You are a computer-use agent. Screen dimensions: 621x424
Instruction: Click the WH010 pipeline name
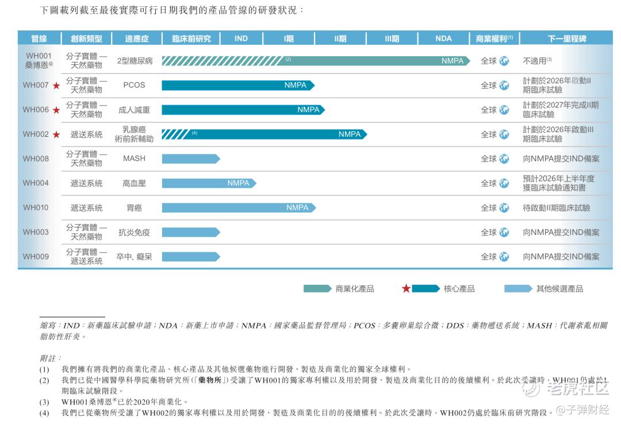(x=36, y=208)
